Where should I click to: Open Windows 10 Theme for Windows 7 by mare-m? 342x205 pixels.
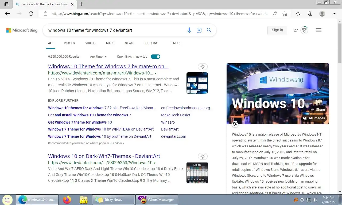coord(108,66)
